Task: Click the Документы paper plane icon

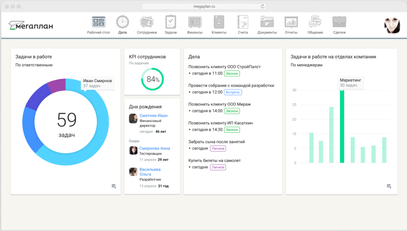Action: 266,22
